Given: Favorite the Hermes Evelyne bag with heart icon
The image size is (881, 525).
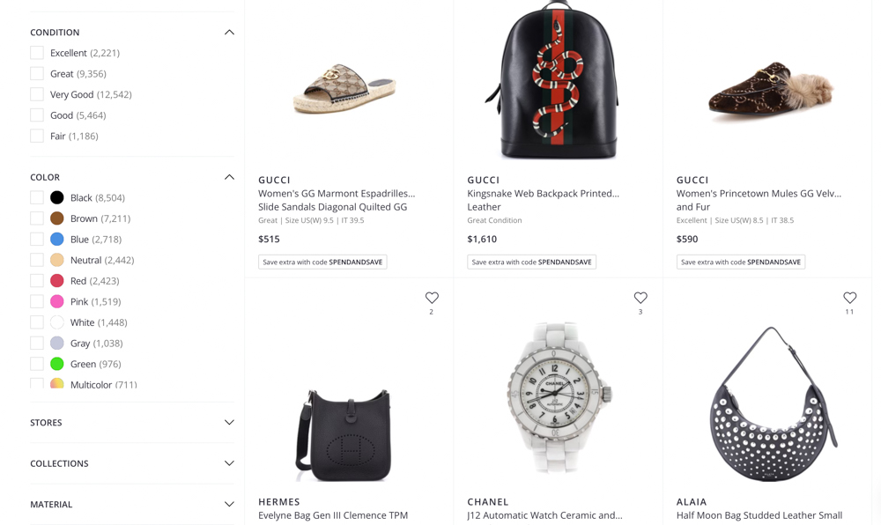Looking at the screenshot, I should tap(432, 298).
